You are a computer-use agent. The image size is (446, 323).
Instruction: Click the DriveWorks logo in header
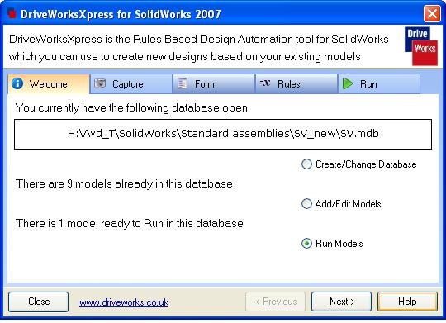[x=421, y=46]
